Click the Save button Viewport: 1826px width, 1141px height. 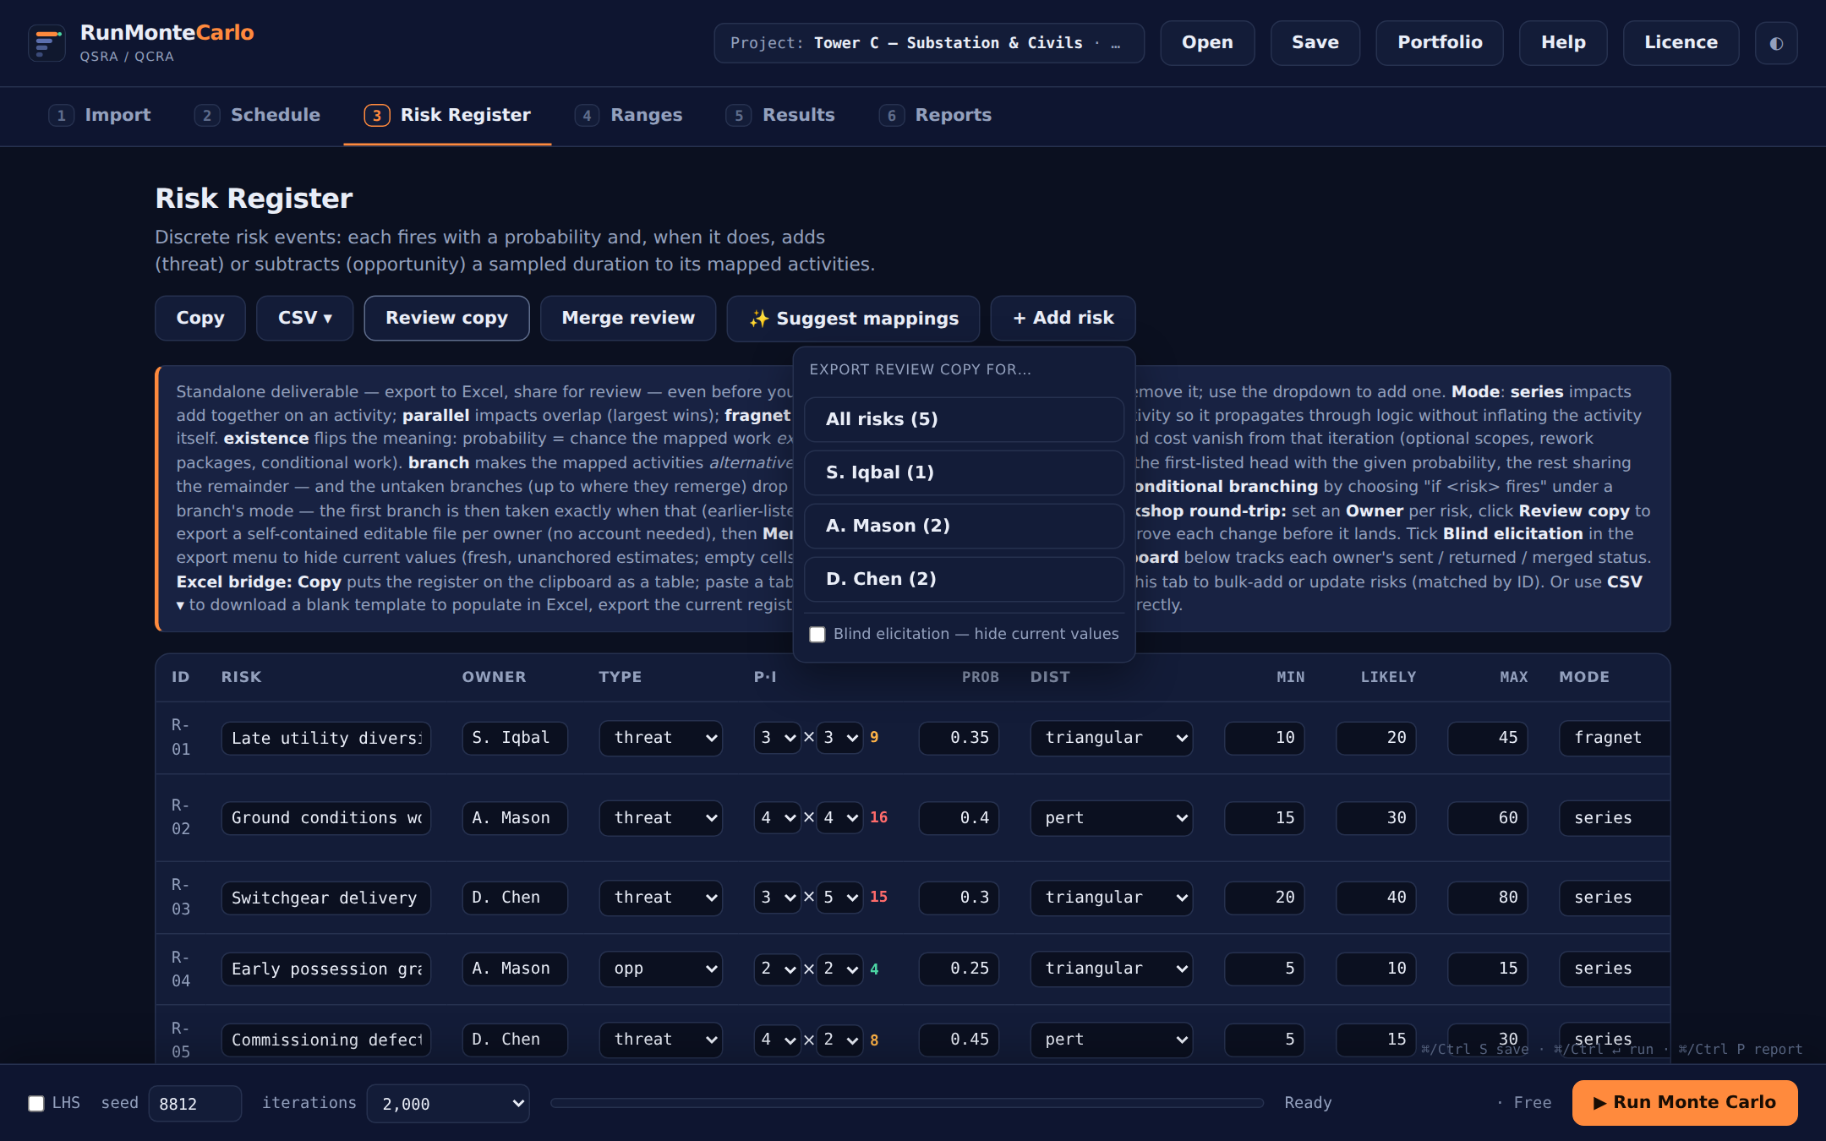tap(1315, 43)
